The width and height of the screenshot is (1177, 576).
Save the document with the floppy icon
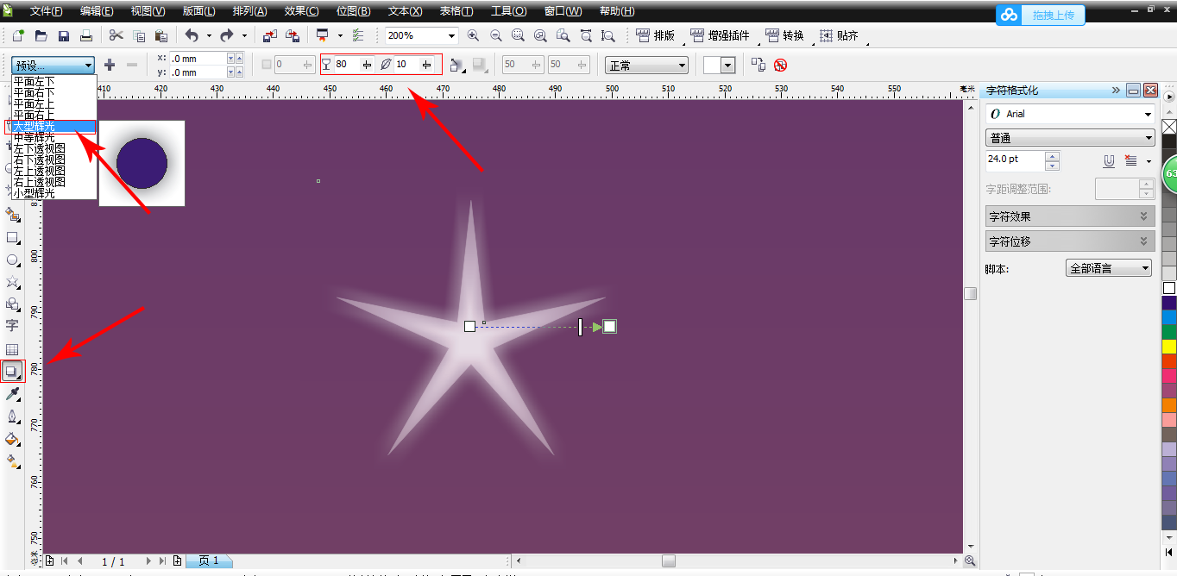[64, 36]
